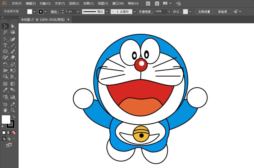Viewport: 254px width, 168px height.
Task: Click the GPU performance rocket icon
Action: [178, 3]
